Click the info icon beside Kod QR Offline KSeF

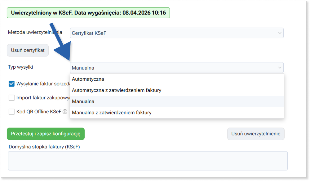pyautogui.click(x=65, y=112)
